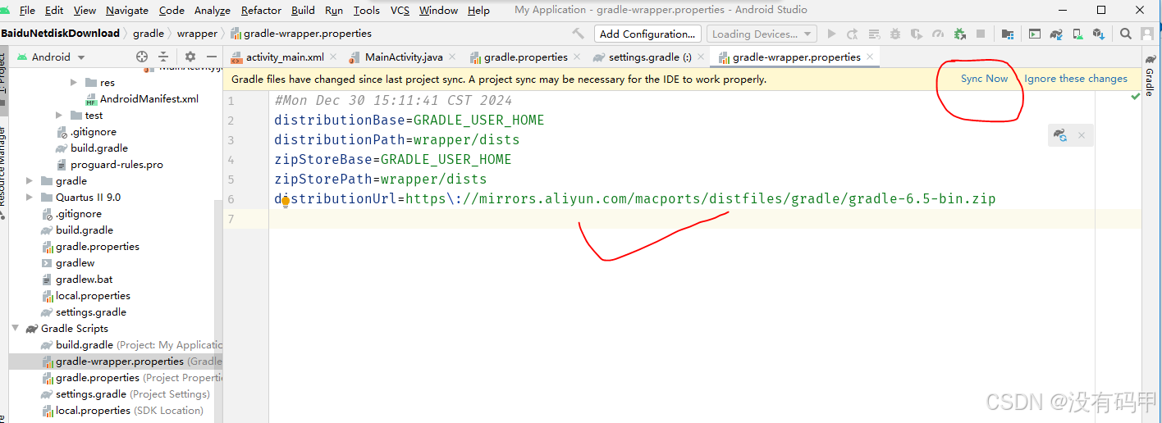Close the gradle-wrapper.properties tab

point(869,57)
